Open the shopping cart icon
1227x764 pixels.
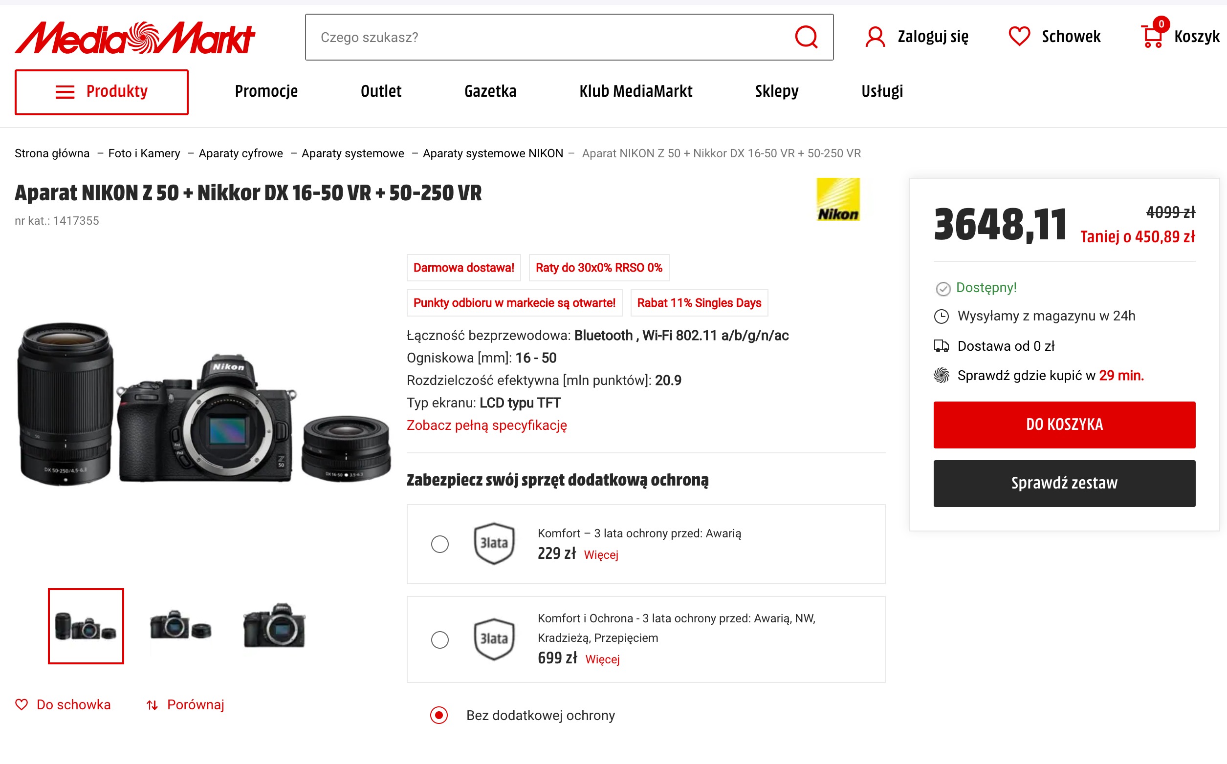click(x=1152, y=36)
